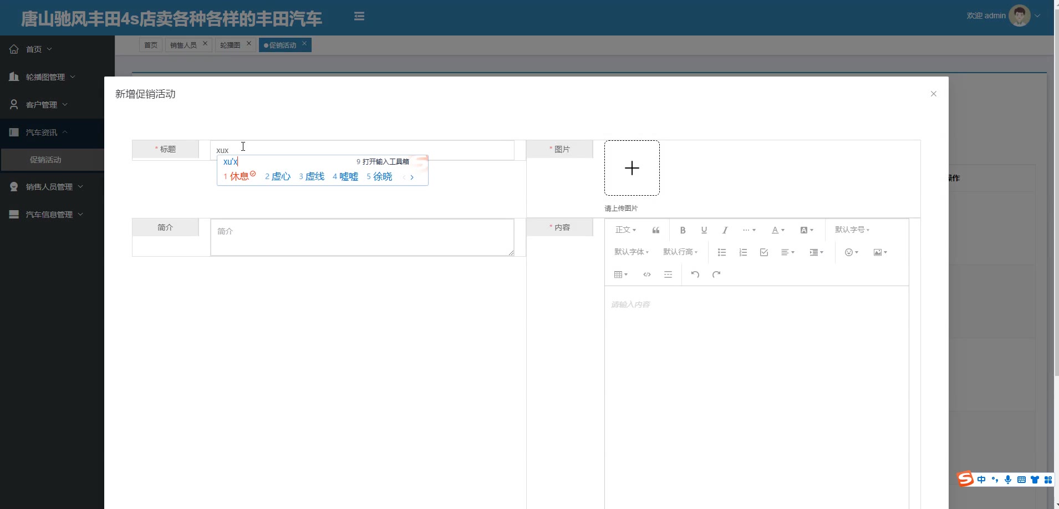Insert a bulleted list
Image resolution: width=1059 pixels, height=509 pixels.
722,252
